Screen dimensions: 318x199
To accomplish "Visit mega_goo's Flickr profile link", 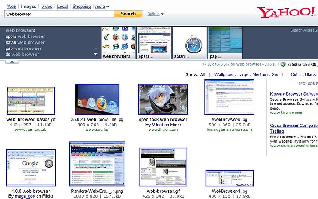I will 25,196.
